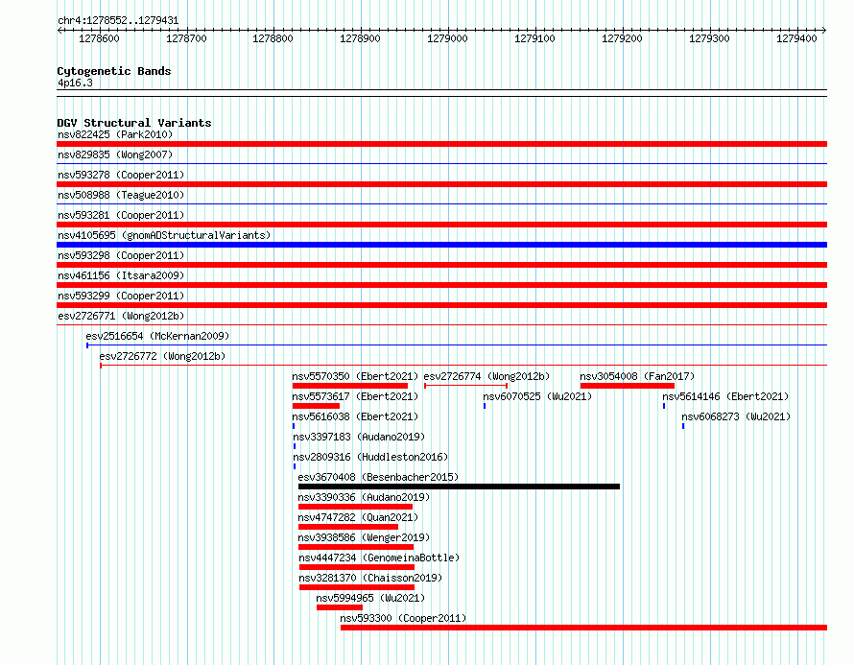Screen dimensions: 854x665
Task: Click the Cytogenetic Bands track title
Action: (x=114, y=71)
